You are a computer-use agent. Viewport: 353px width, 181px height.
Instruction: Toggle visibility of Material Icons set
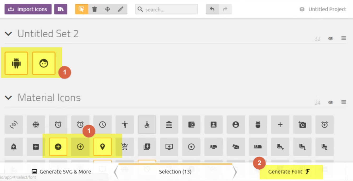tap(331, 102)
